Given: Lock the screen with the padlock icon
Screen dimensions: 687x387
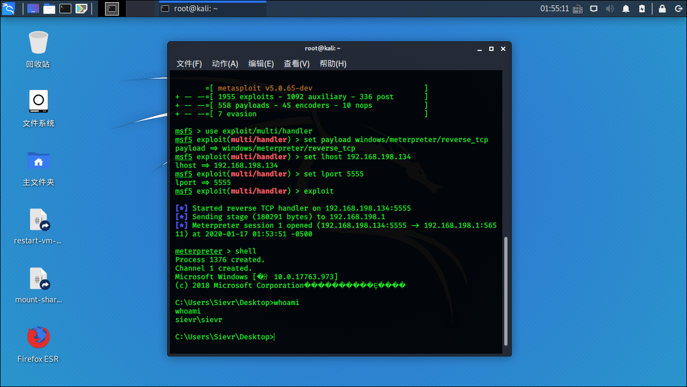Looking at the screenshot, I should (x=662, y=9).
